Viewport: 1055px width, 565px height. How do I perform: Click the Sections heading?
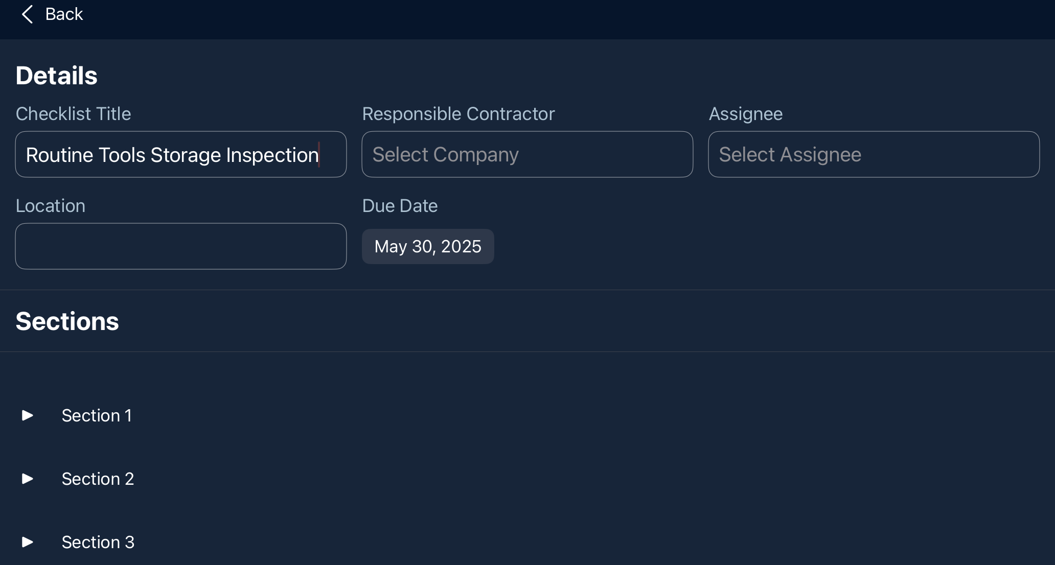pyautogui.click(x=67, y=321)
